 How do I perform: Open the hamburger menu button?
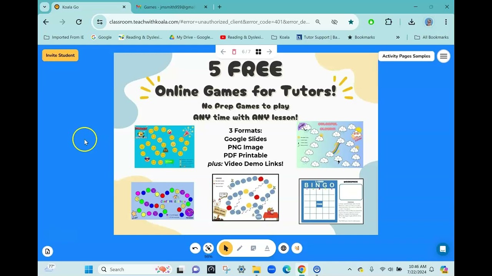444,56
